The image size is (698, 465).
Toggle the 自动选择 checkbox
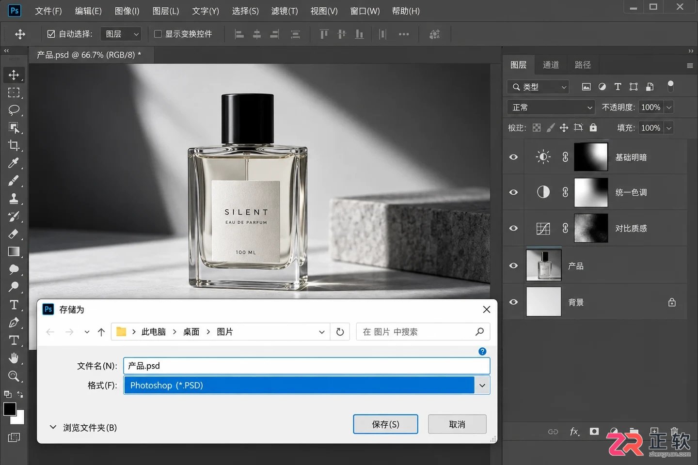[51, 34]
